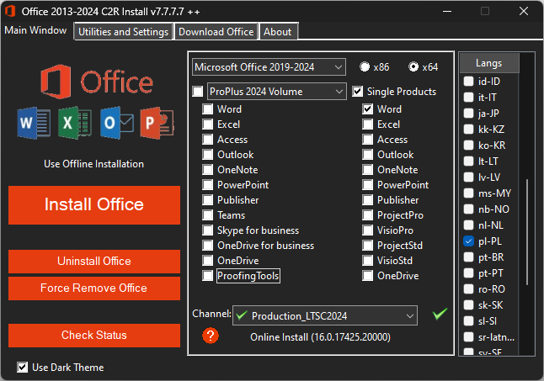Check left-column Access checkbox
The height and width of the screenshot is (381, 544).
coord(207,140)
